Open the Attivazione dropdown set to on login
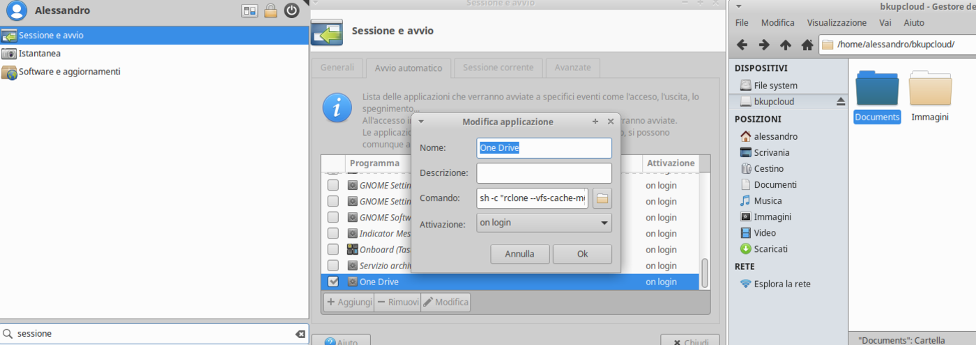The image size is (976, 345). coord(544,223)
